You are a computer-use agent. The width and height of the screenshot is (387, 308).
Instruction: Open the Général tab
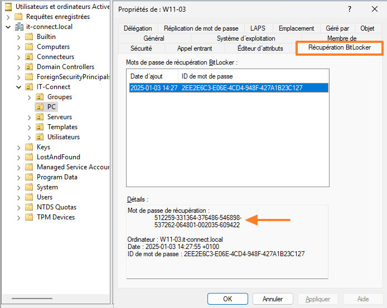154,38
